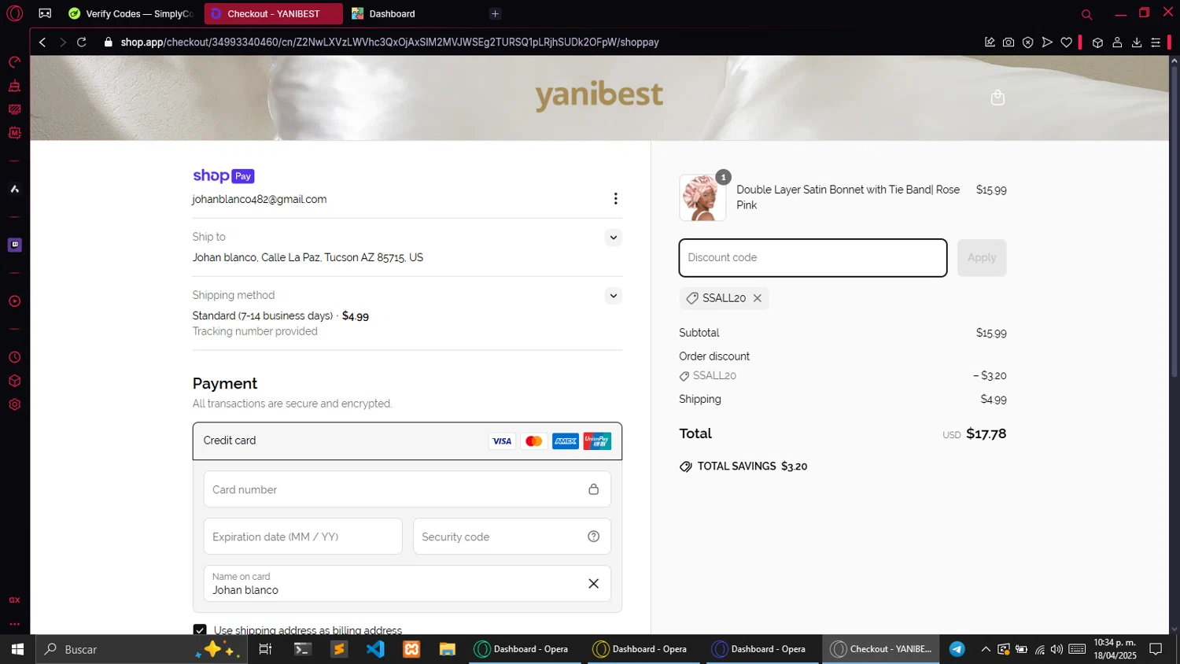Viewport: 1180px width, 664px height.
Task: Open the three-dot sidebar setup menu
Action: click(14, 624)
